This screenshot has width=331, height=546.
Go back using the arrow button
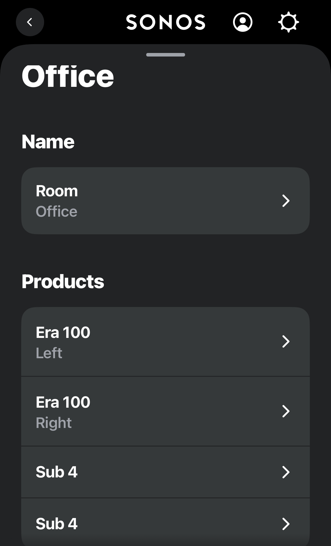point(30,22)
